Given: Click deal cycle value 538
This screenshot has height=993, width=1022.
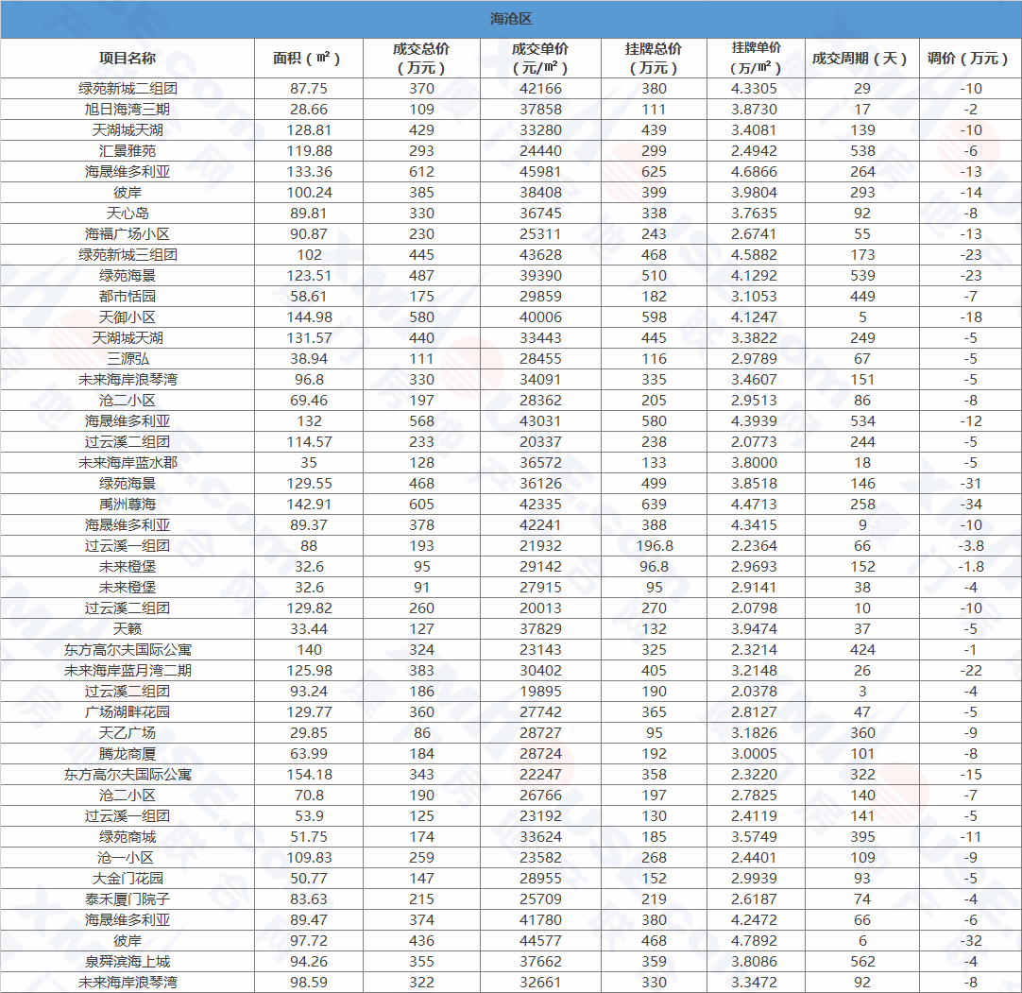Looking at the screenshot, I should click(862, 151).
